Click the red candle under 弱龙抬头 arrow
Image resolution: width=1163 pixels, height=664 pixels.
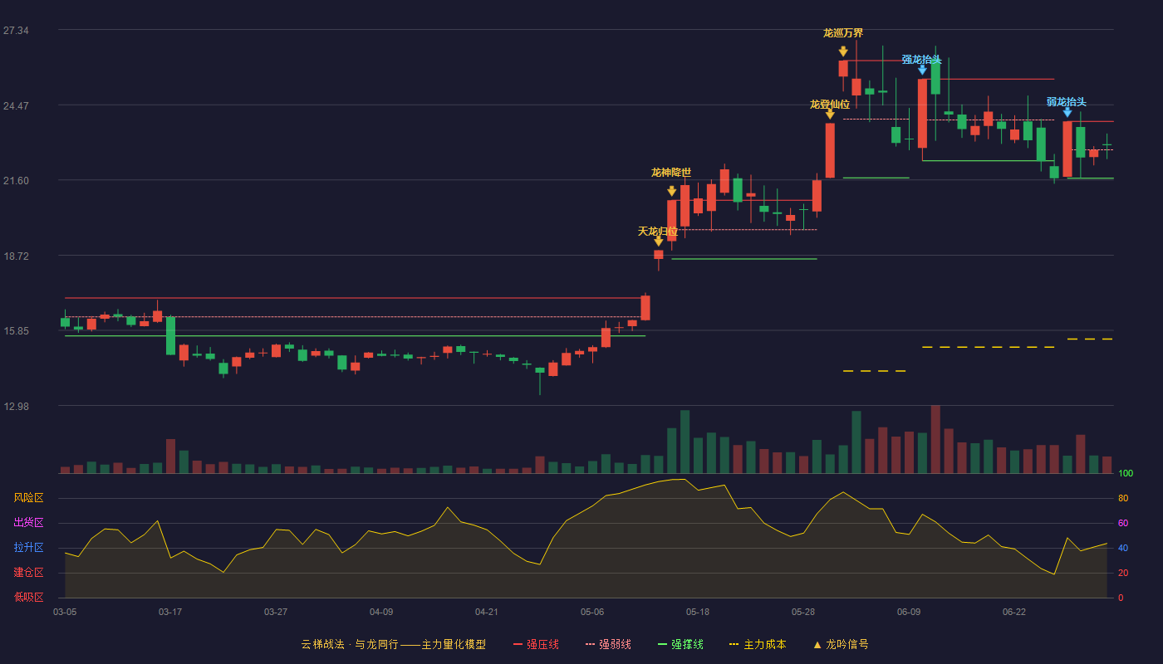point(1067,149)
